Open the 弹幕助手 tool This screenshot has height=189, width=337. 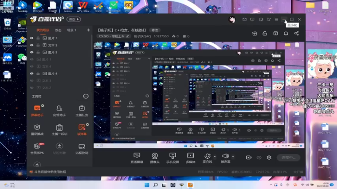click(37, 110)
